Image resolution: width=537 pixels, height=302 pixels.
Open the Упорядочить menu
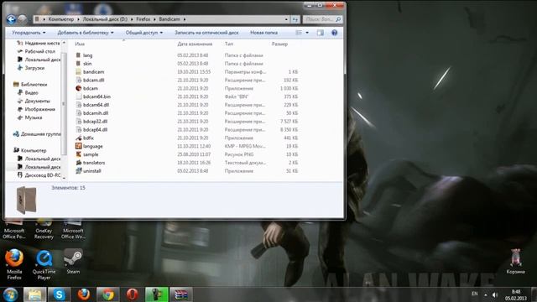click(x=29, y=33)
